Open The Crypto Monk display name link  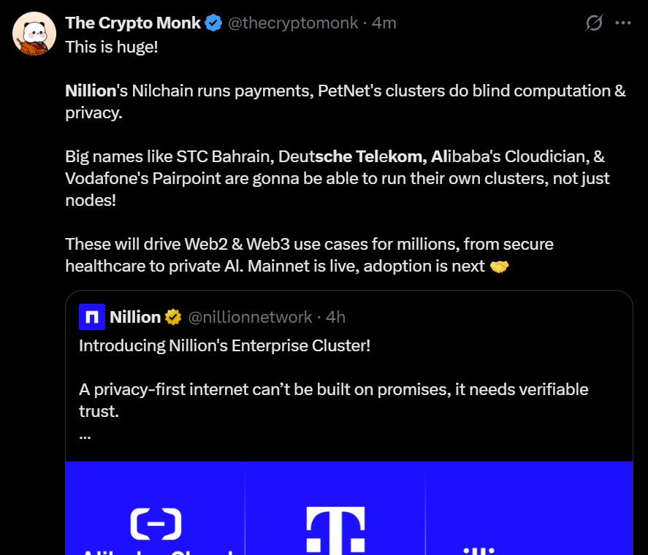[132, 23]
